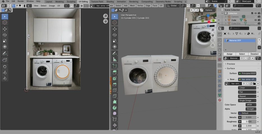Choose the Measure tool in 3D viewport

[x=114, y=59]
